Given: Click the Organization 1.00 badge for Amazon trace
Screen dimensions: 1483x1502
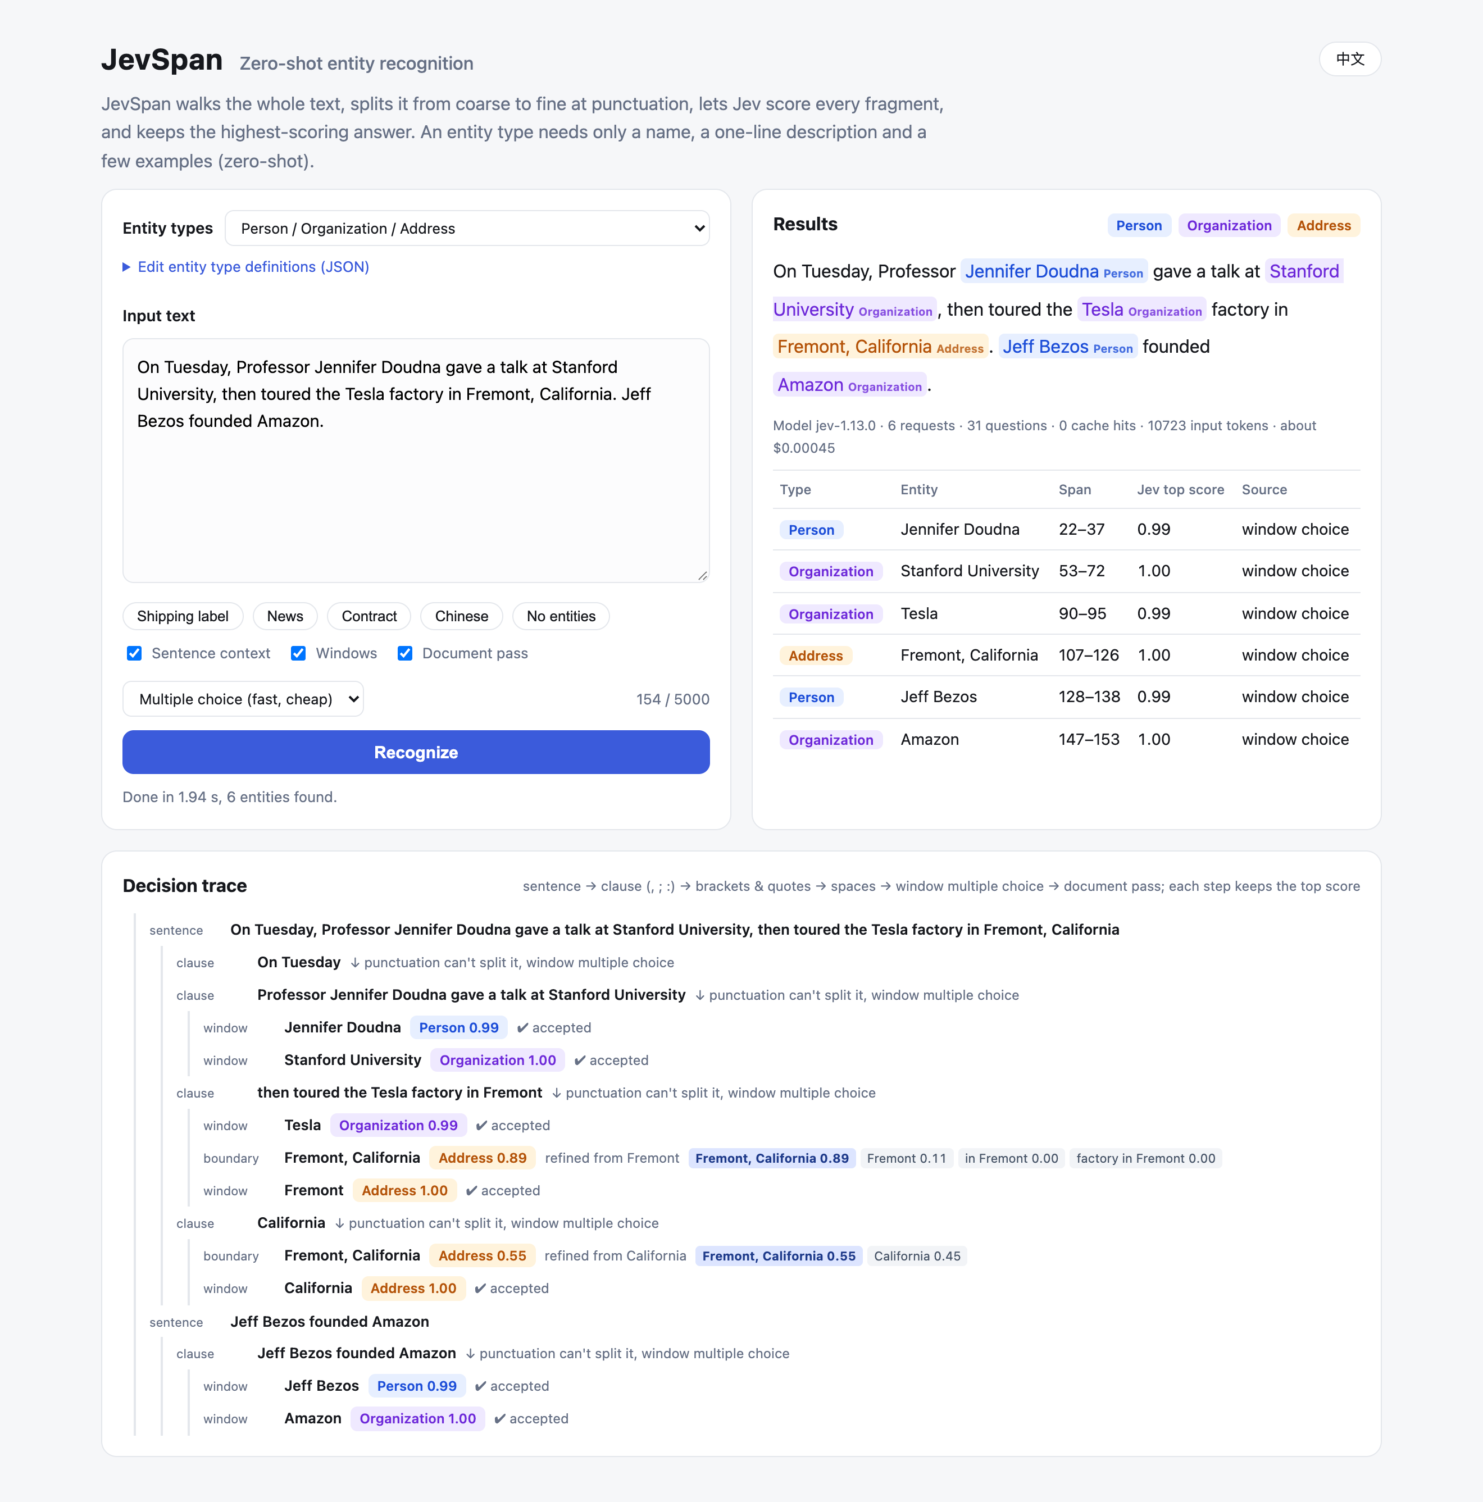Looking at the screenshot, I should (417, 1418).
